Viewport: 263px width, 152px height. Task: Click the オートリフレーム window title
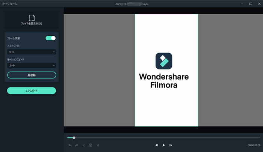[x=9, y=4]
